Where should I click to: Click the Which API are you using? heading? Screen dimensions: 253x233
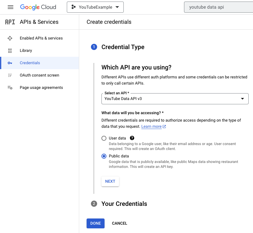[136, 67]
